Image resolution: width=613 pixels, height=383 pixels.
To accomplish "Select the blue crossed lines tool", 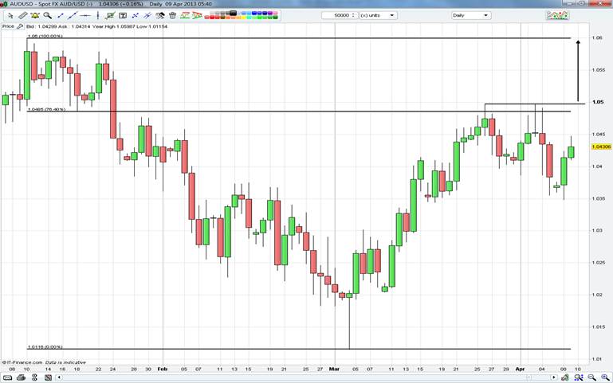I will (135, 16).
